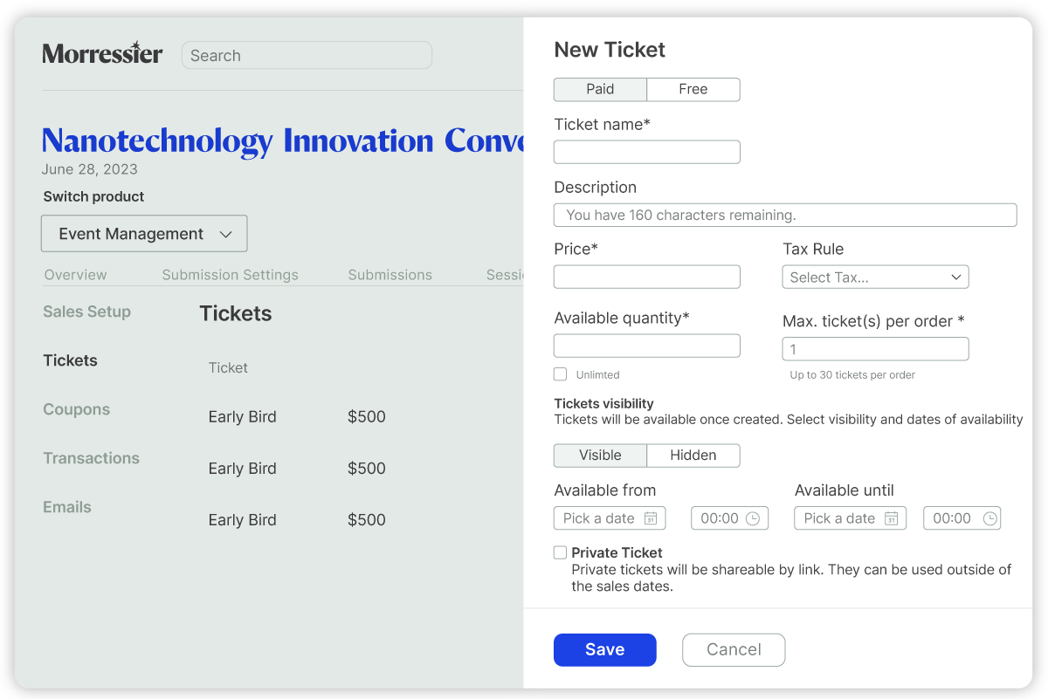
Task: Click the Search box in the header
Action: 307,55
